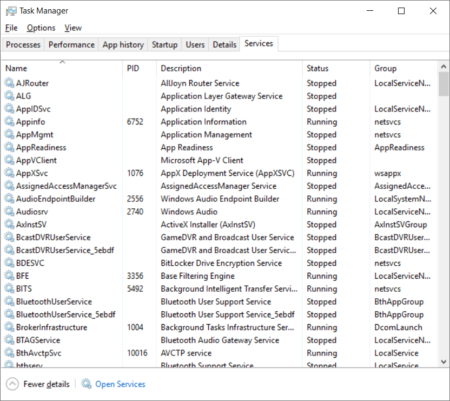Click the 'wsappx' group cell

coord(387,174)
